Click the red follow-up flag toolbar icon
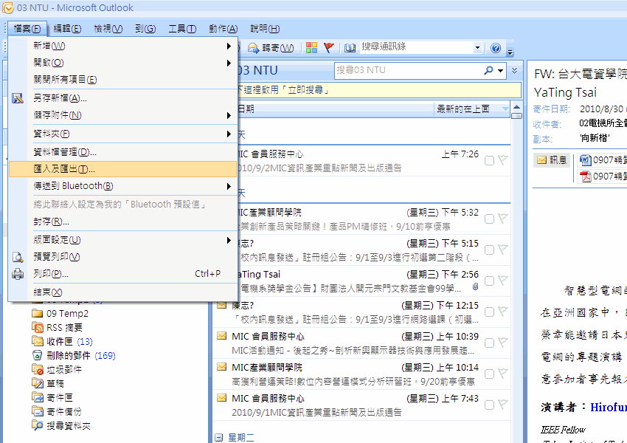Screen dimensions: 627x443 pos(329,47)
